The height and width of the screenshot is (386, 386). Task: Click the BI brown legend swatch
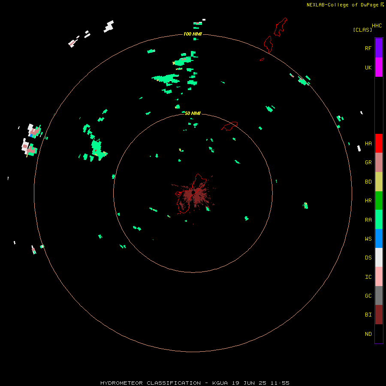379,315
